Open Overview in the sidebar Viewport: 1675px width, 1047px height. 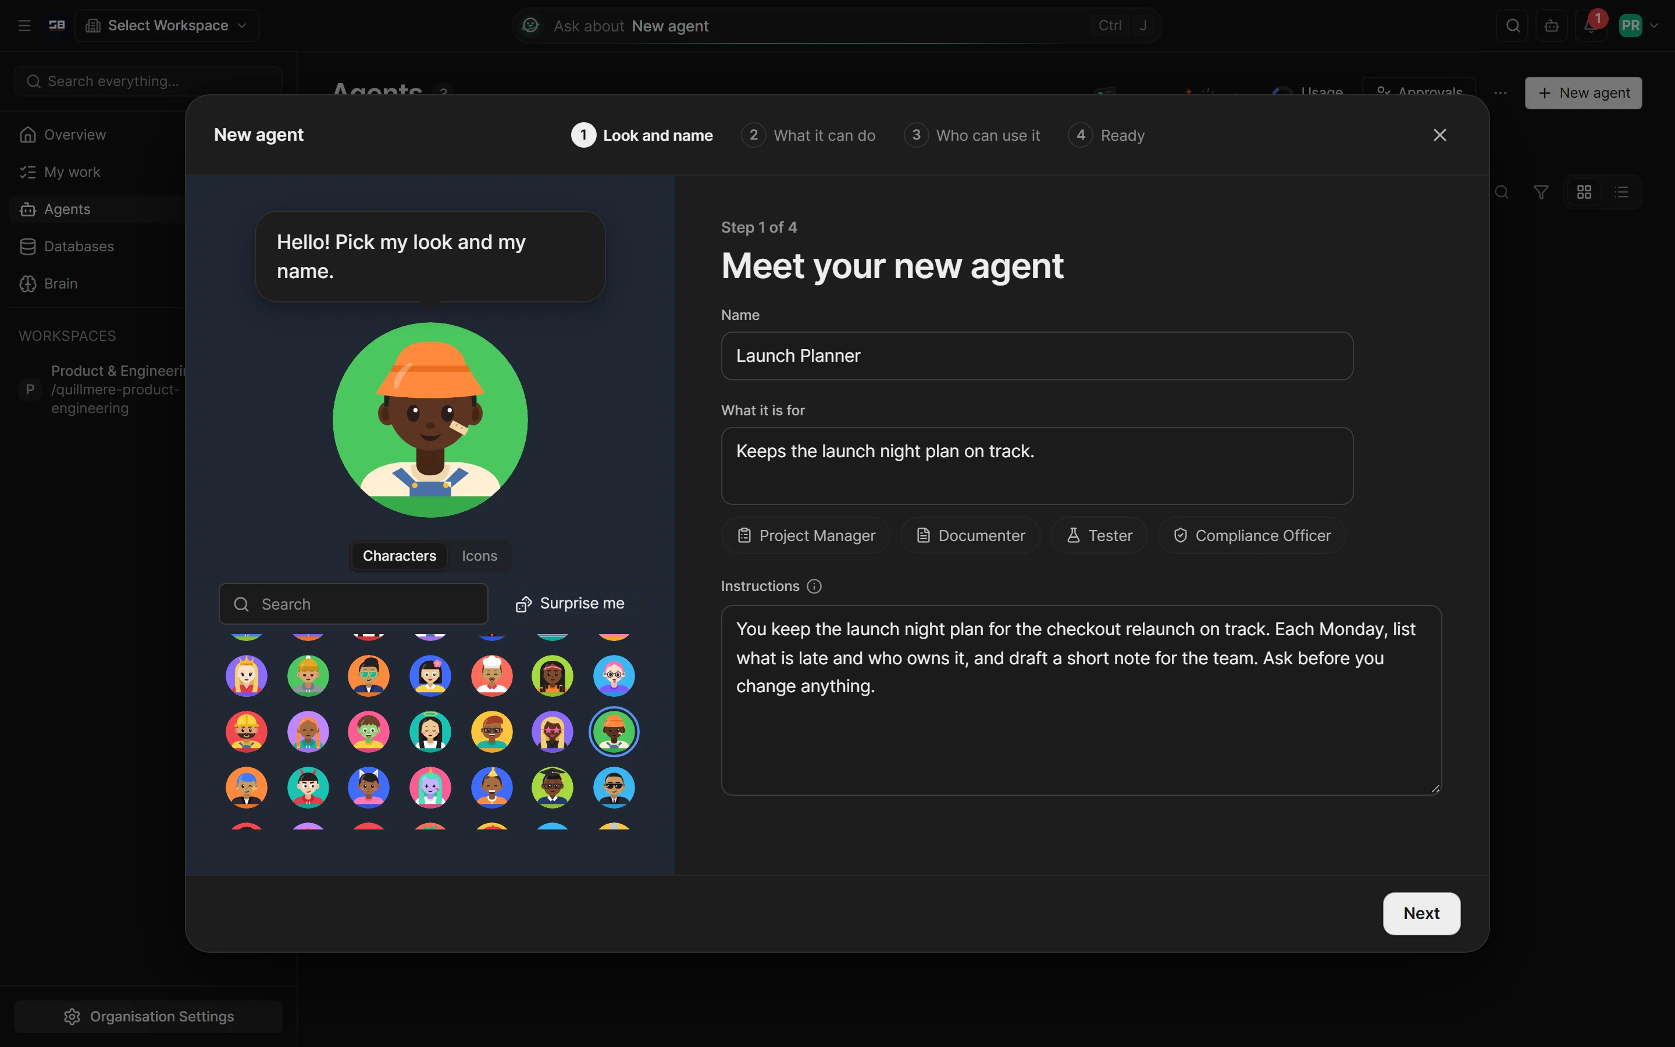96,135
